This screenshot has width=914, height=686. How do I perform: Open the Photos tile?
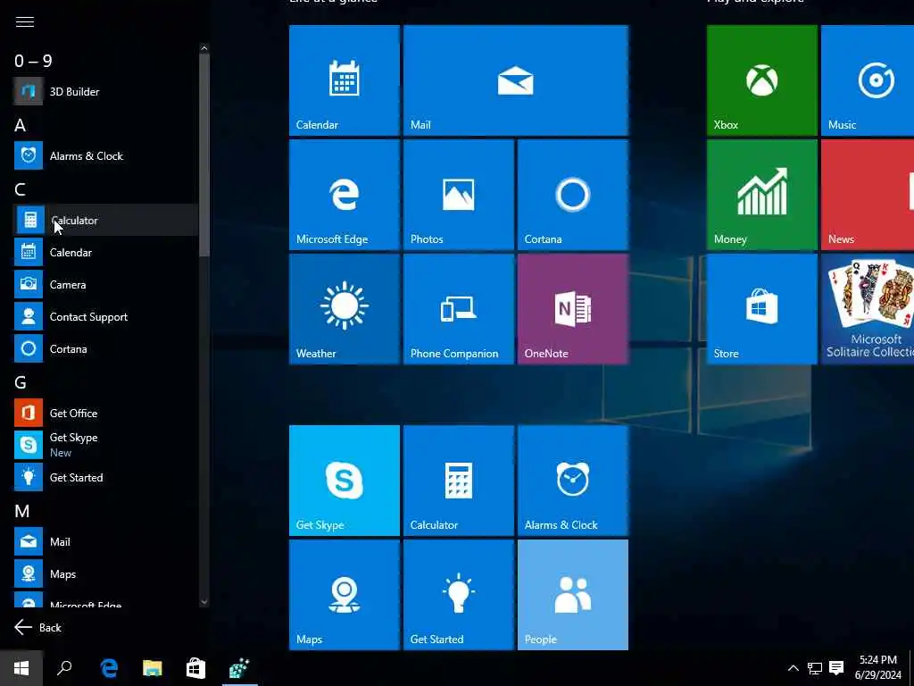459,194
